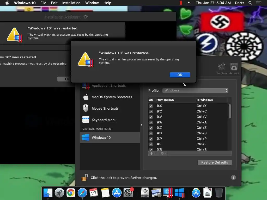
Task: Select Mouse Shortcuts in sidebar
Action: tap(110, 108)
